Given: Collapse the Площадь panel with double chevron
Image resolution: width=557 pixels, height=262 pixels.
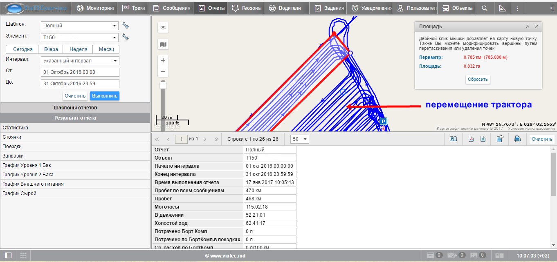Looking at the screenshot, I should [x=528, y=27].
